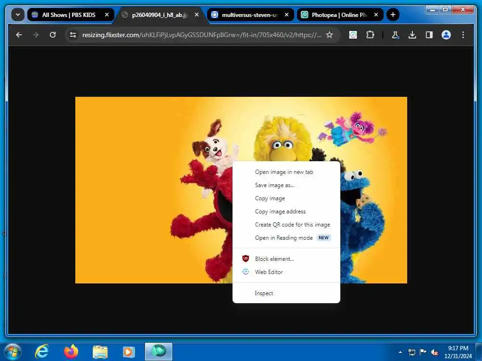Open Windows Media Player from taskbar

pos(129,352)
